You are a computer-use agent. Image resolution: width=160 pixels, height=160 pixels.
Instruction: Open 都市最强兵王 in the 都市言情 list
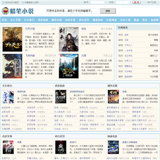pos(113,108)
